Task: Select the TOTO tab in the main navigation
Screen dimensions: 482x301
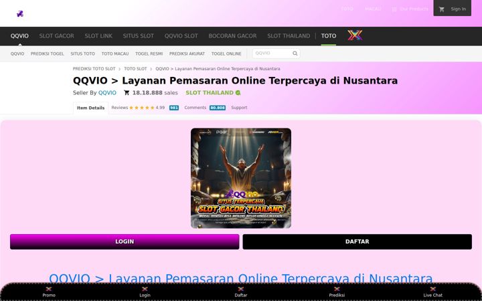Action: pos(329,36)
